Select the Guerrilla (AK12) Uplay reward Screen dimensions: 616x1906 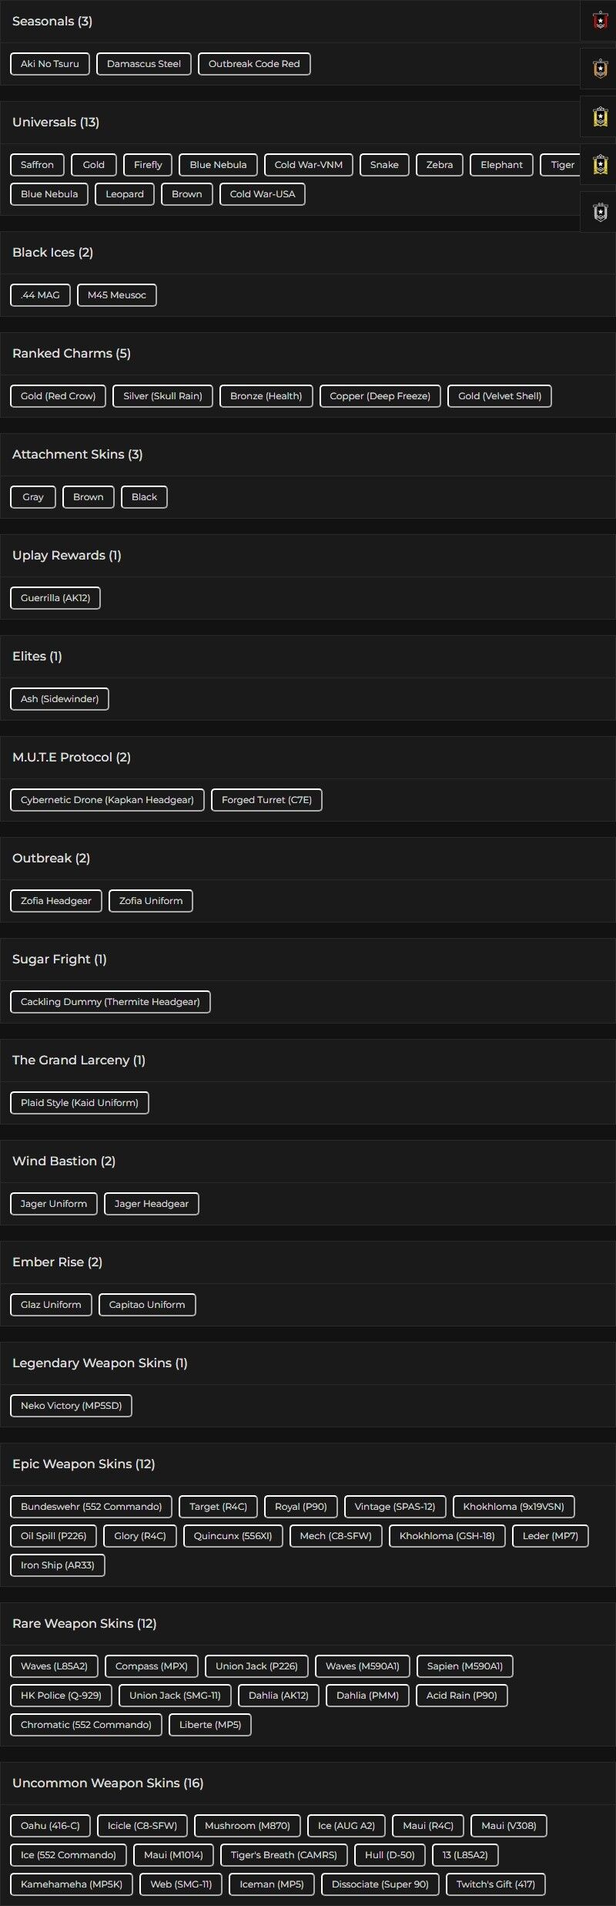point(55,598)
